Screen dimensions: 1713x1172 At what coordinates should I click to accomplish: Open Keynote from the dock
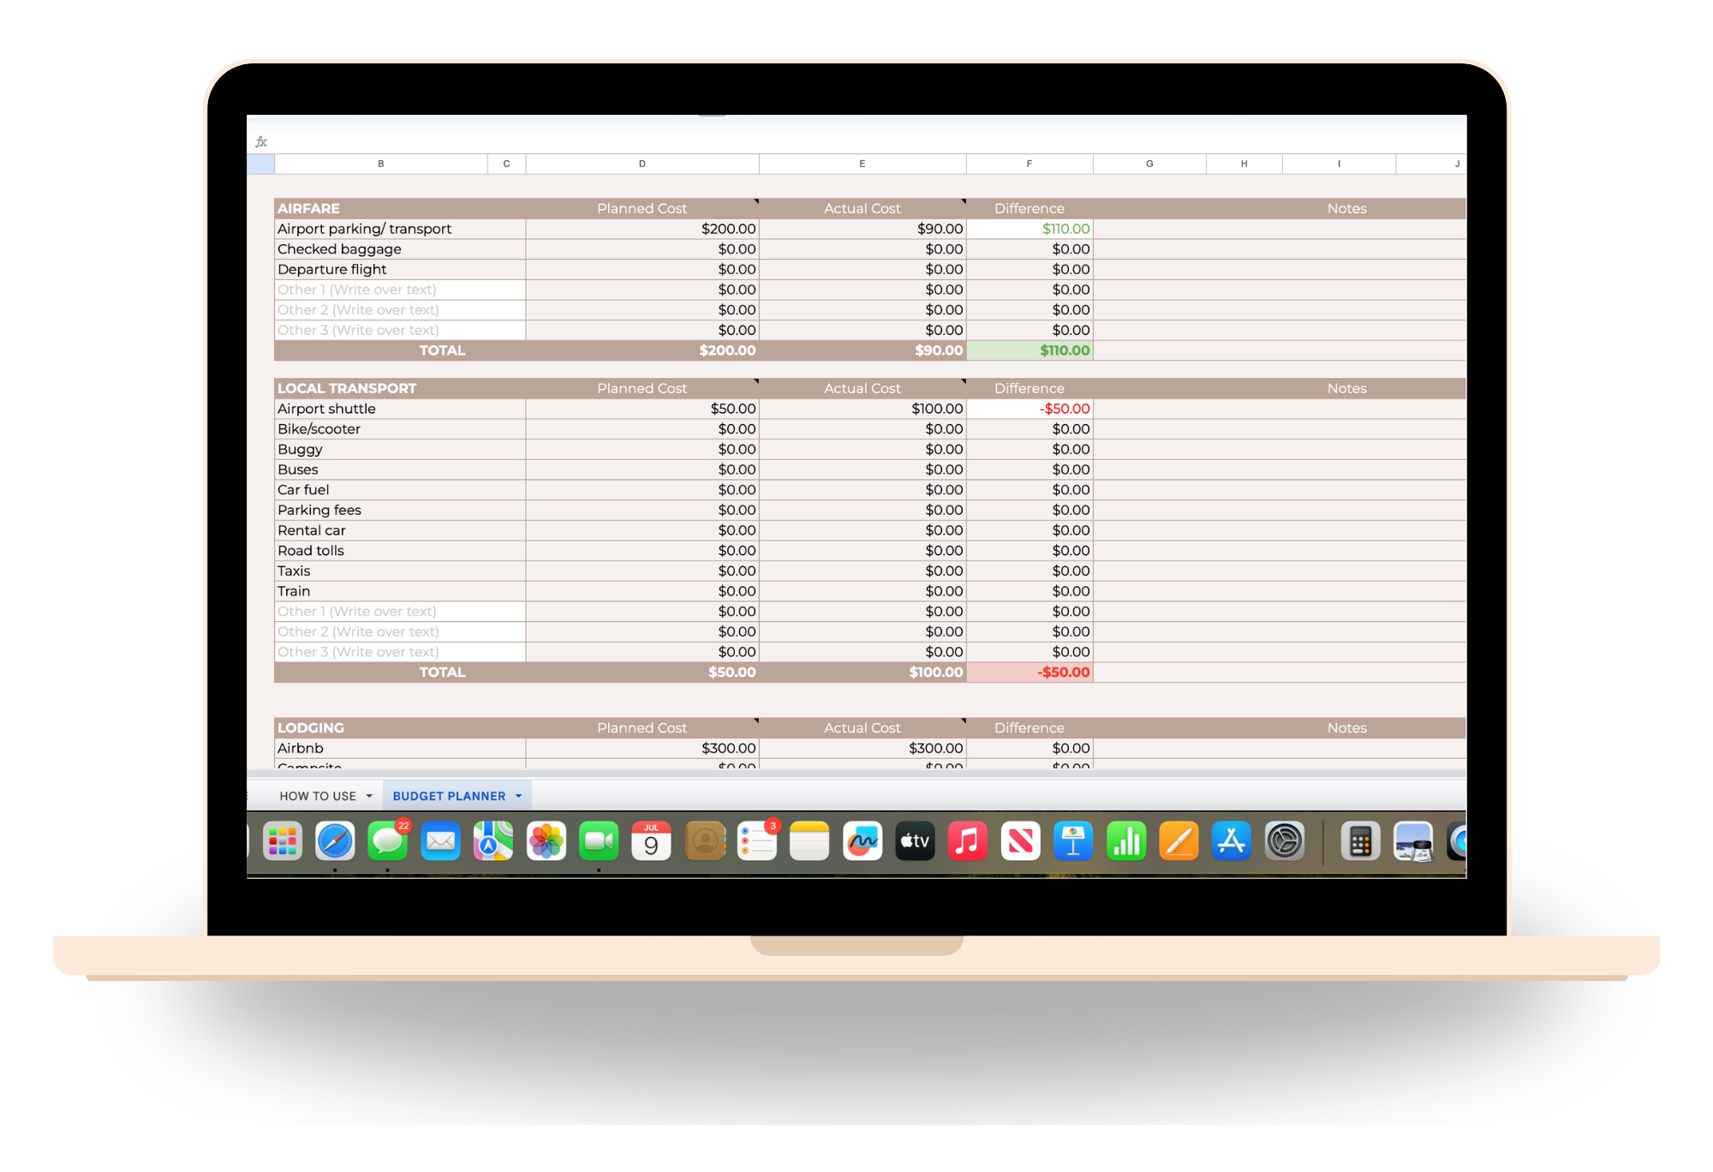(x=1073, y=841)
